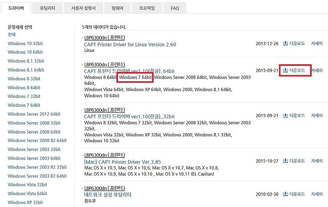View 자세히 details for 32bit CAPT driver

point(317,115)
